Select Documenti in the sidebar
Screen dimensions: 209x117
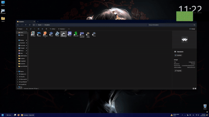point(22,45)
